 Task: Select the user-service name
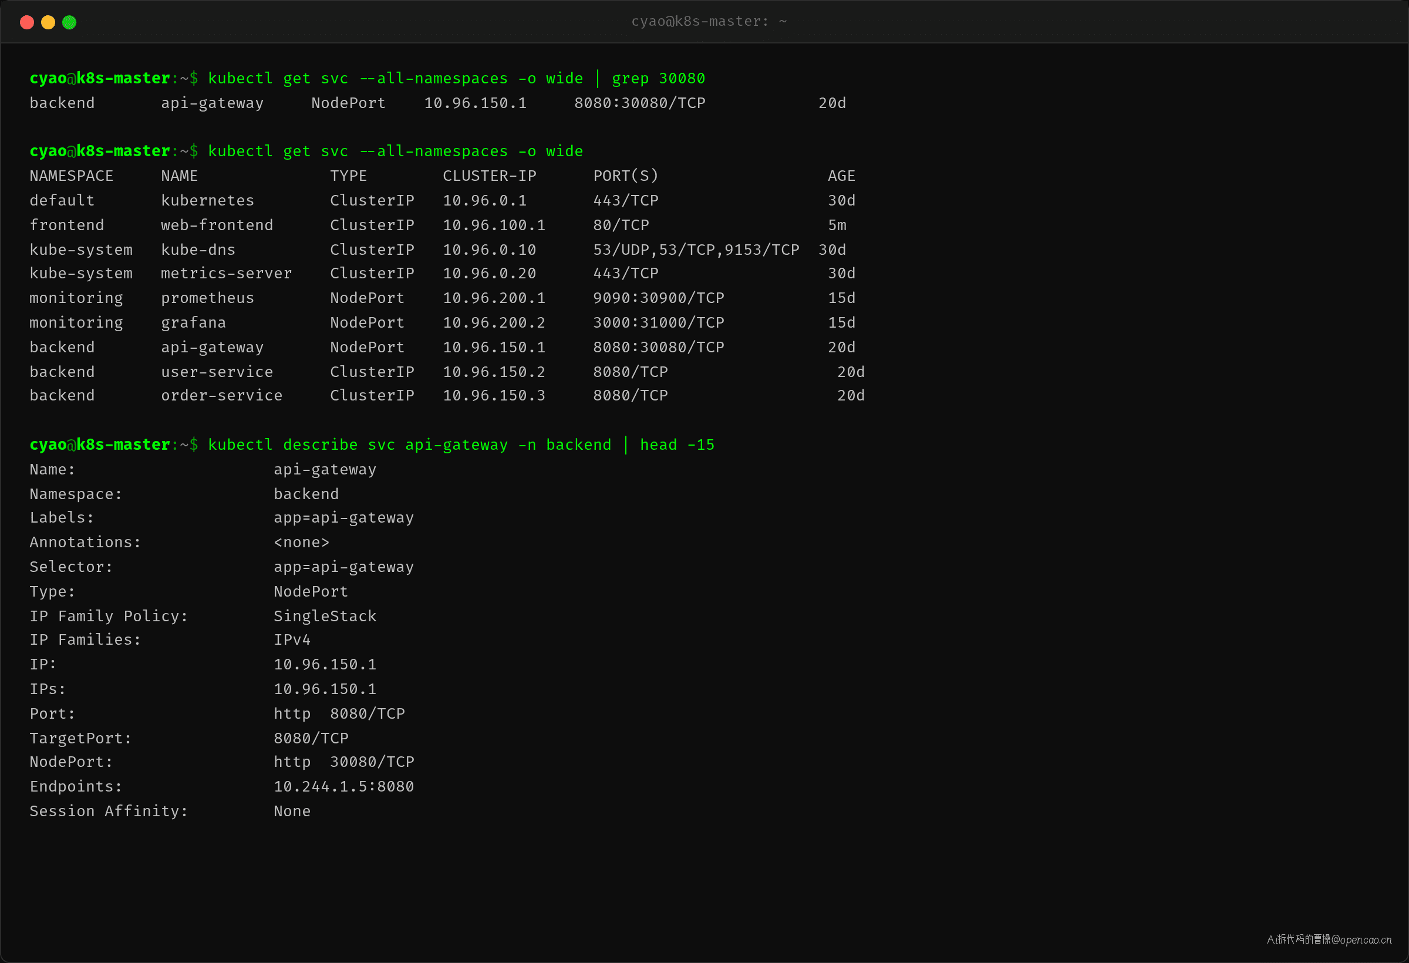217,372
